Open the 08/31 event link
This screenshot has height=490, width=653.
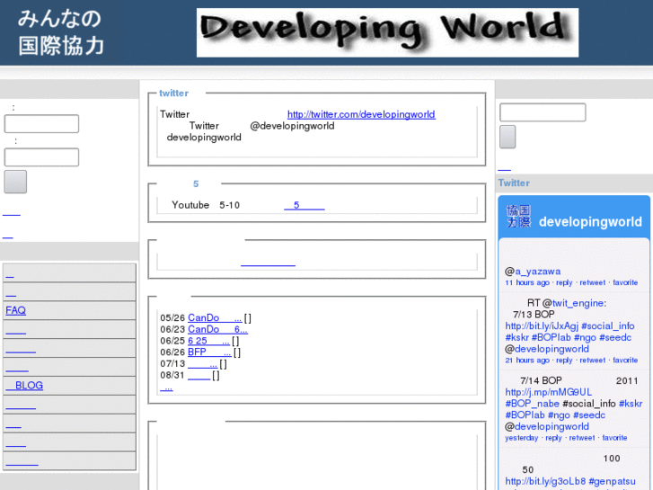[x=199, y=375]
